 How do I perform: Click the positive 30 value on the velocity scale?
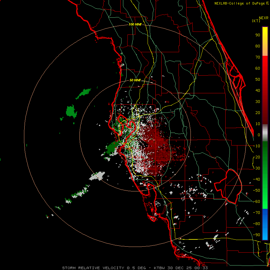pos(258,102)
